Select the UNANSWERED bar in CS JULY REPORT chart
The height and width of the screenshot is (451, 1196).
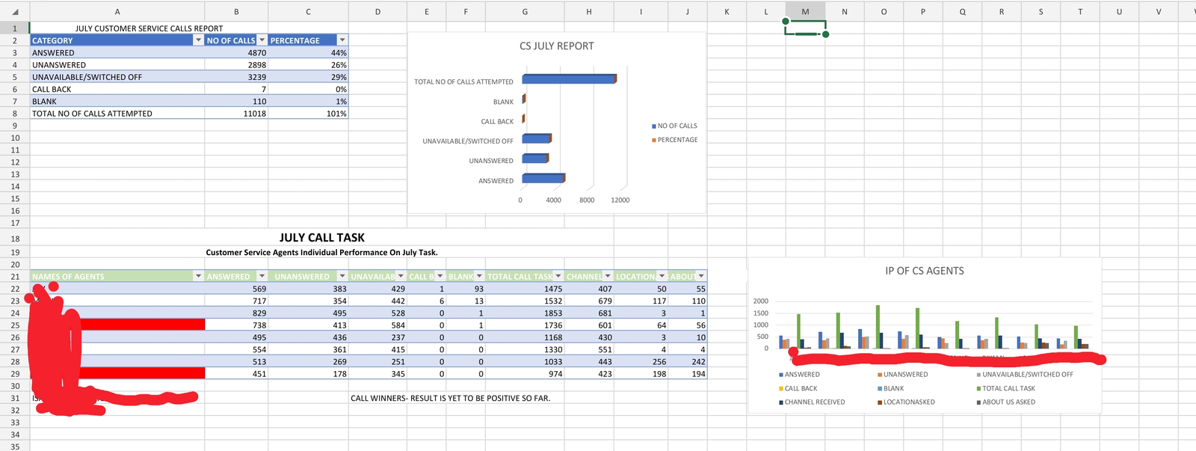click(535, 158)
